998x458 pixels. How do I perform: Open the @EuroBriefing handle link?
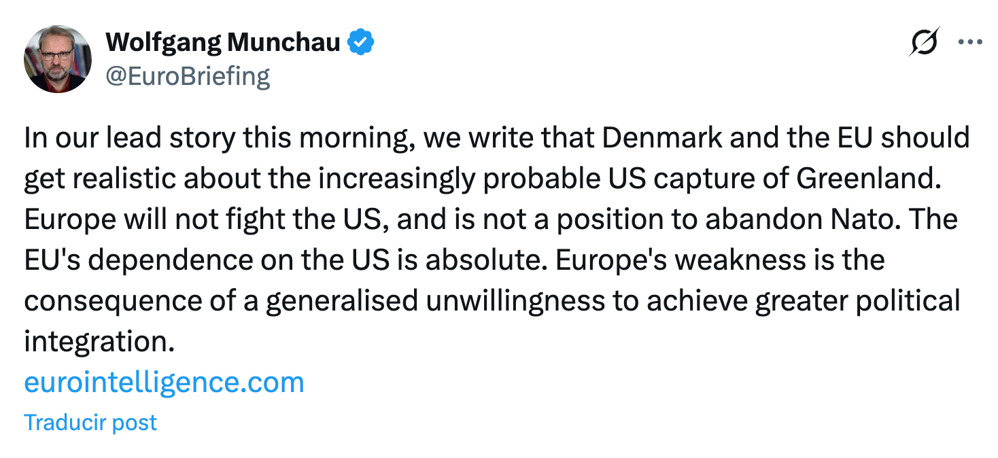tap(188, 76)
